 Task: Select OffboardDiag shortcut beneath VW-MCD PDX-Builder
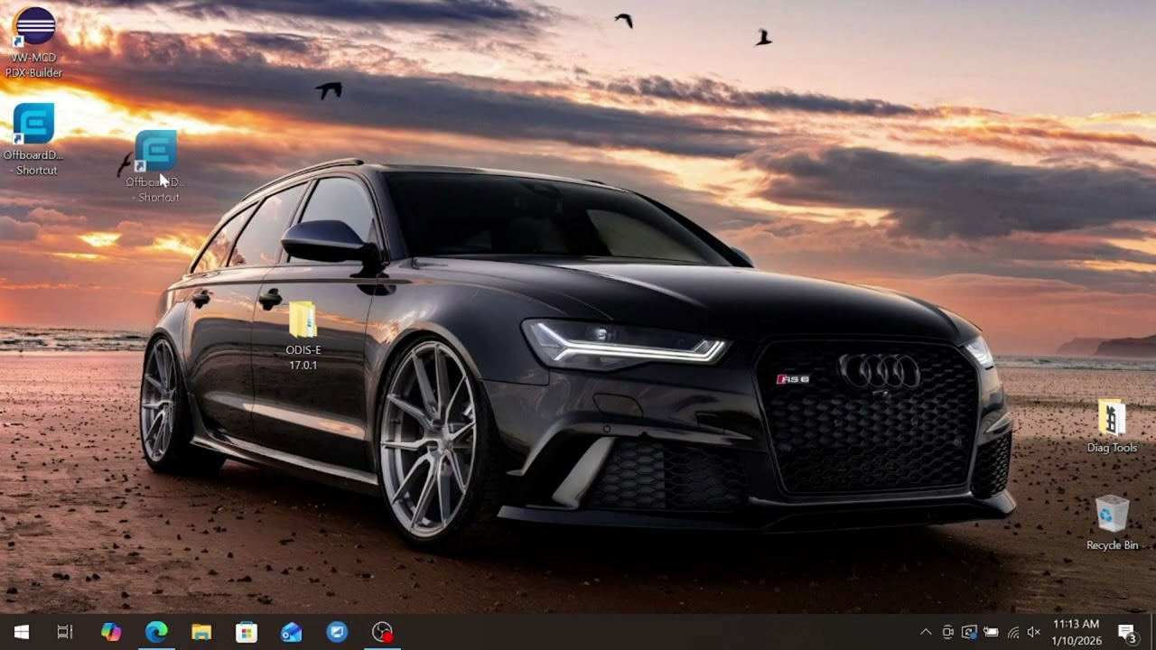tap(34, 138)
